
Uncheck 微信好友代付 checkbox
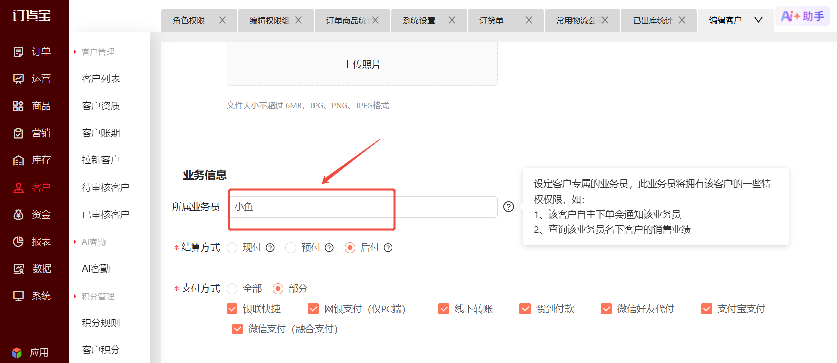[x=606, y=309]
